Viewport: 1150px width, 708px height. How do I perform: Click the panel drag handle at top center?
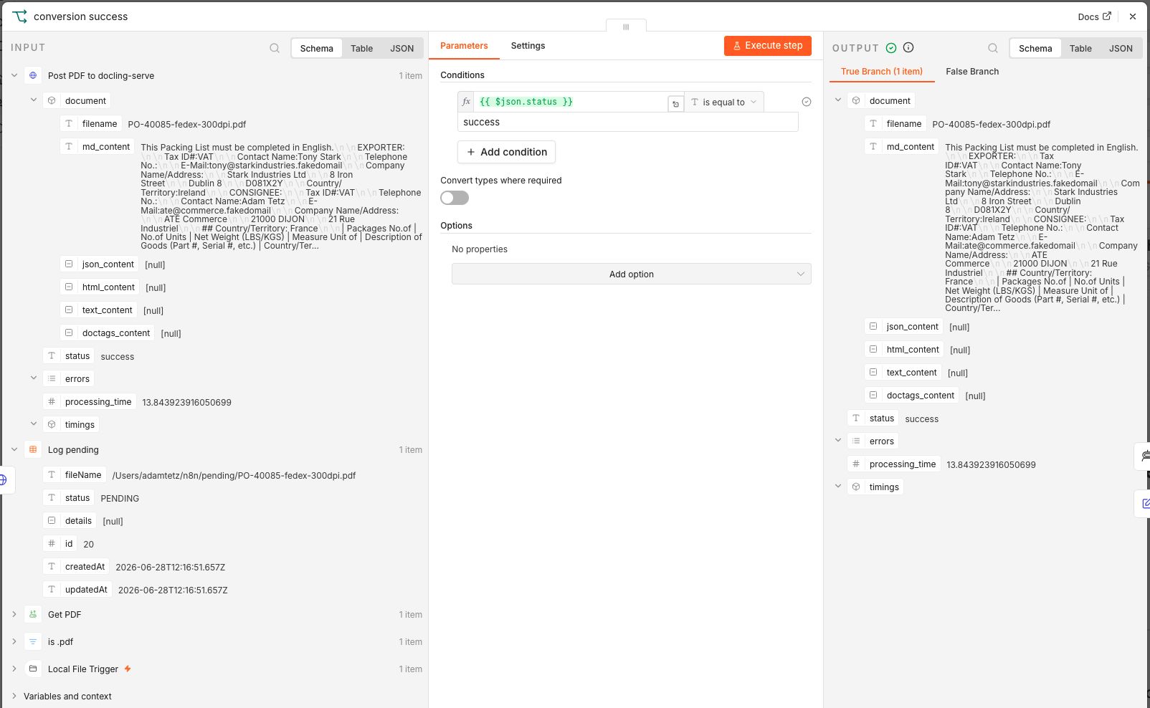click(626, 27)
